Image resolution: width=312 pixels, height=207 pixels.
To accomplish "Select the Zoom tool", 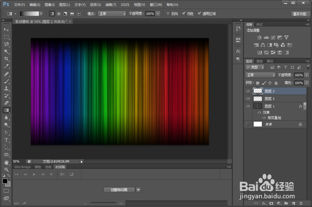I will pyautogui.click(x=6, y=170).
